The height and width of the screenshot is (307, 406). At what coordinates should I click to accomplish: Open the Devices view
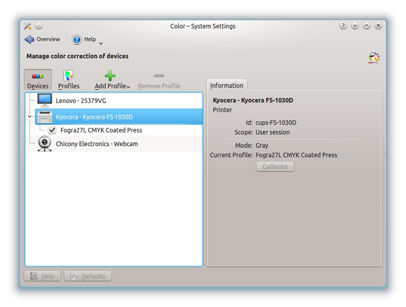[x=38, y=80]
